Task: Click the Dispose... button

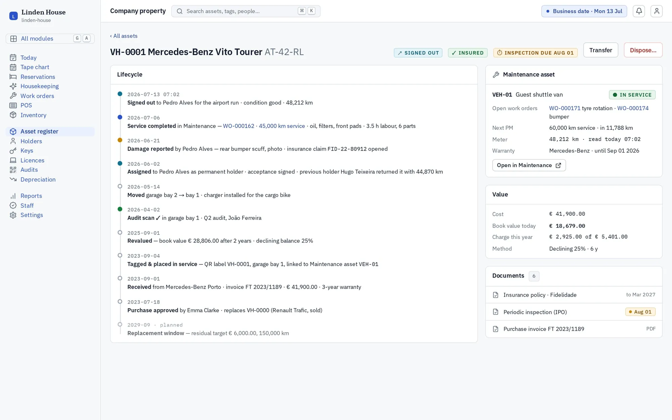Action: point(643,50)
